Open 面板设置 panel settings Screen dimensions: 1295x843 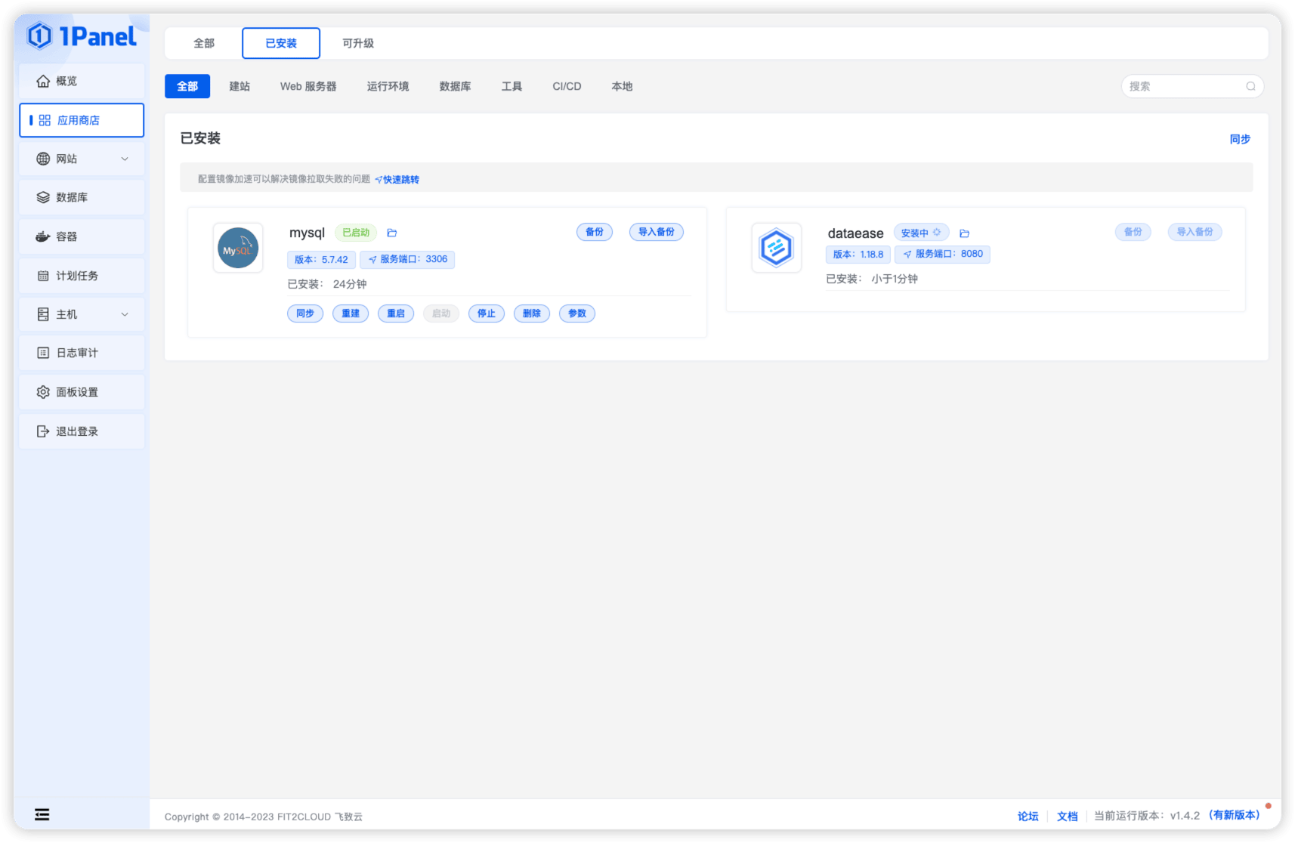tap(82, 392)
